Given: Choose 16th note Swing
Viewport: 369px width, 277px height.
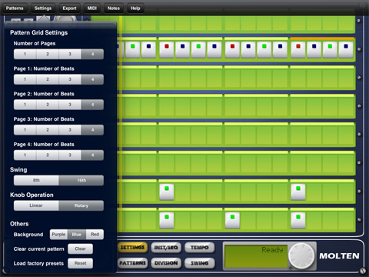Looking at the screenshot, I should click(81, 180).
